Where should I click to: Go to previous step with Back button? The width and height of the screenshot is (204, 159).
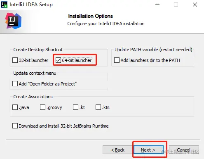[118, 150]
